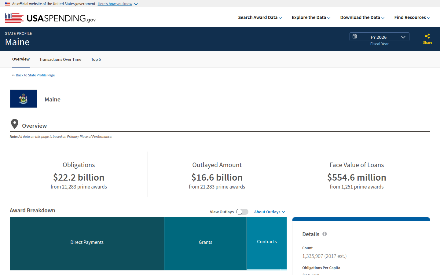
Task: Click the US flag icon in banner
Action: click(7, 4)
